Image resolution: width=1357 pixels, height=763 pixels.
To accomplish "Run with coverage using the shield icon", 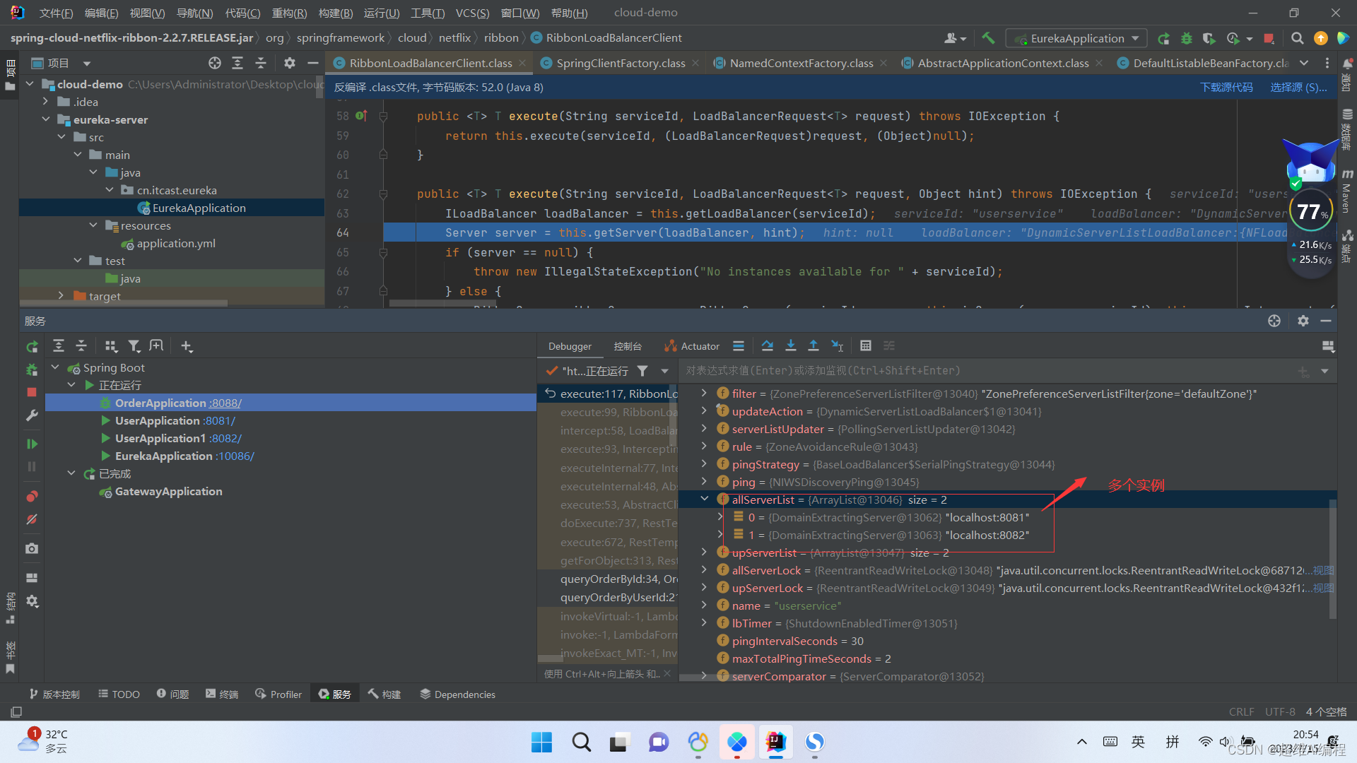I will pyautogui.click(x=1209, y=38).
